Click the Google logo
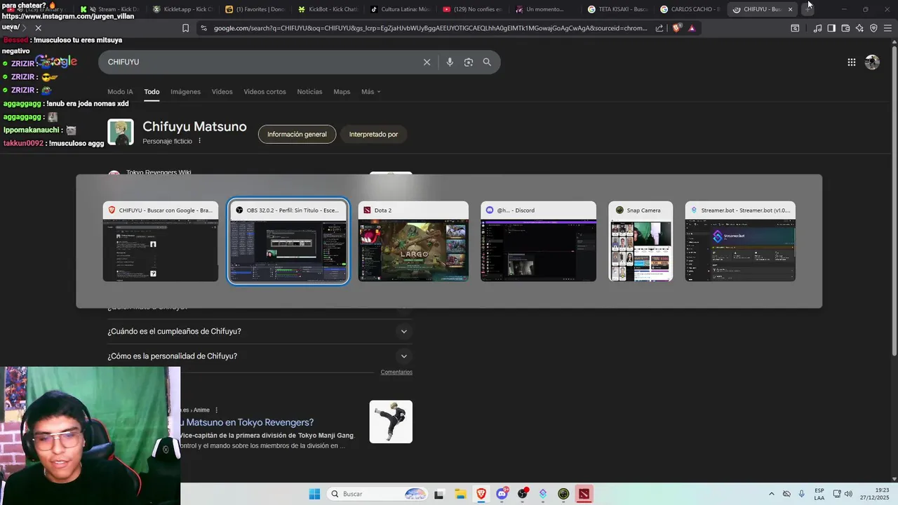The image size is (898, 505). [x=56, y=62]
